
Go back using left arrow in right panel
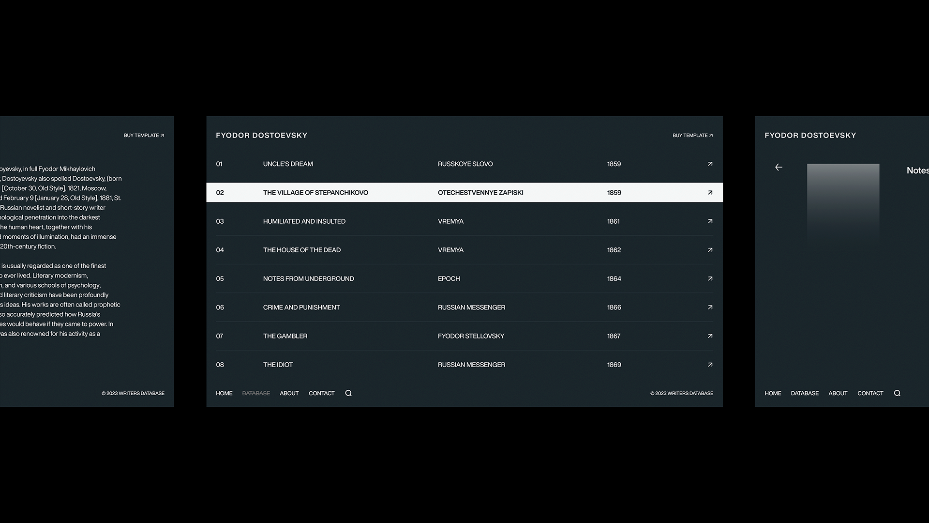[x=779, y=167]
